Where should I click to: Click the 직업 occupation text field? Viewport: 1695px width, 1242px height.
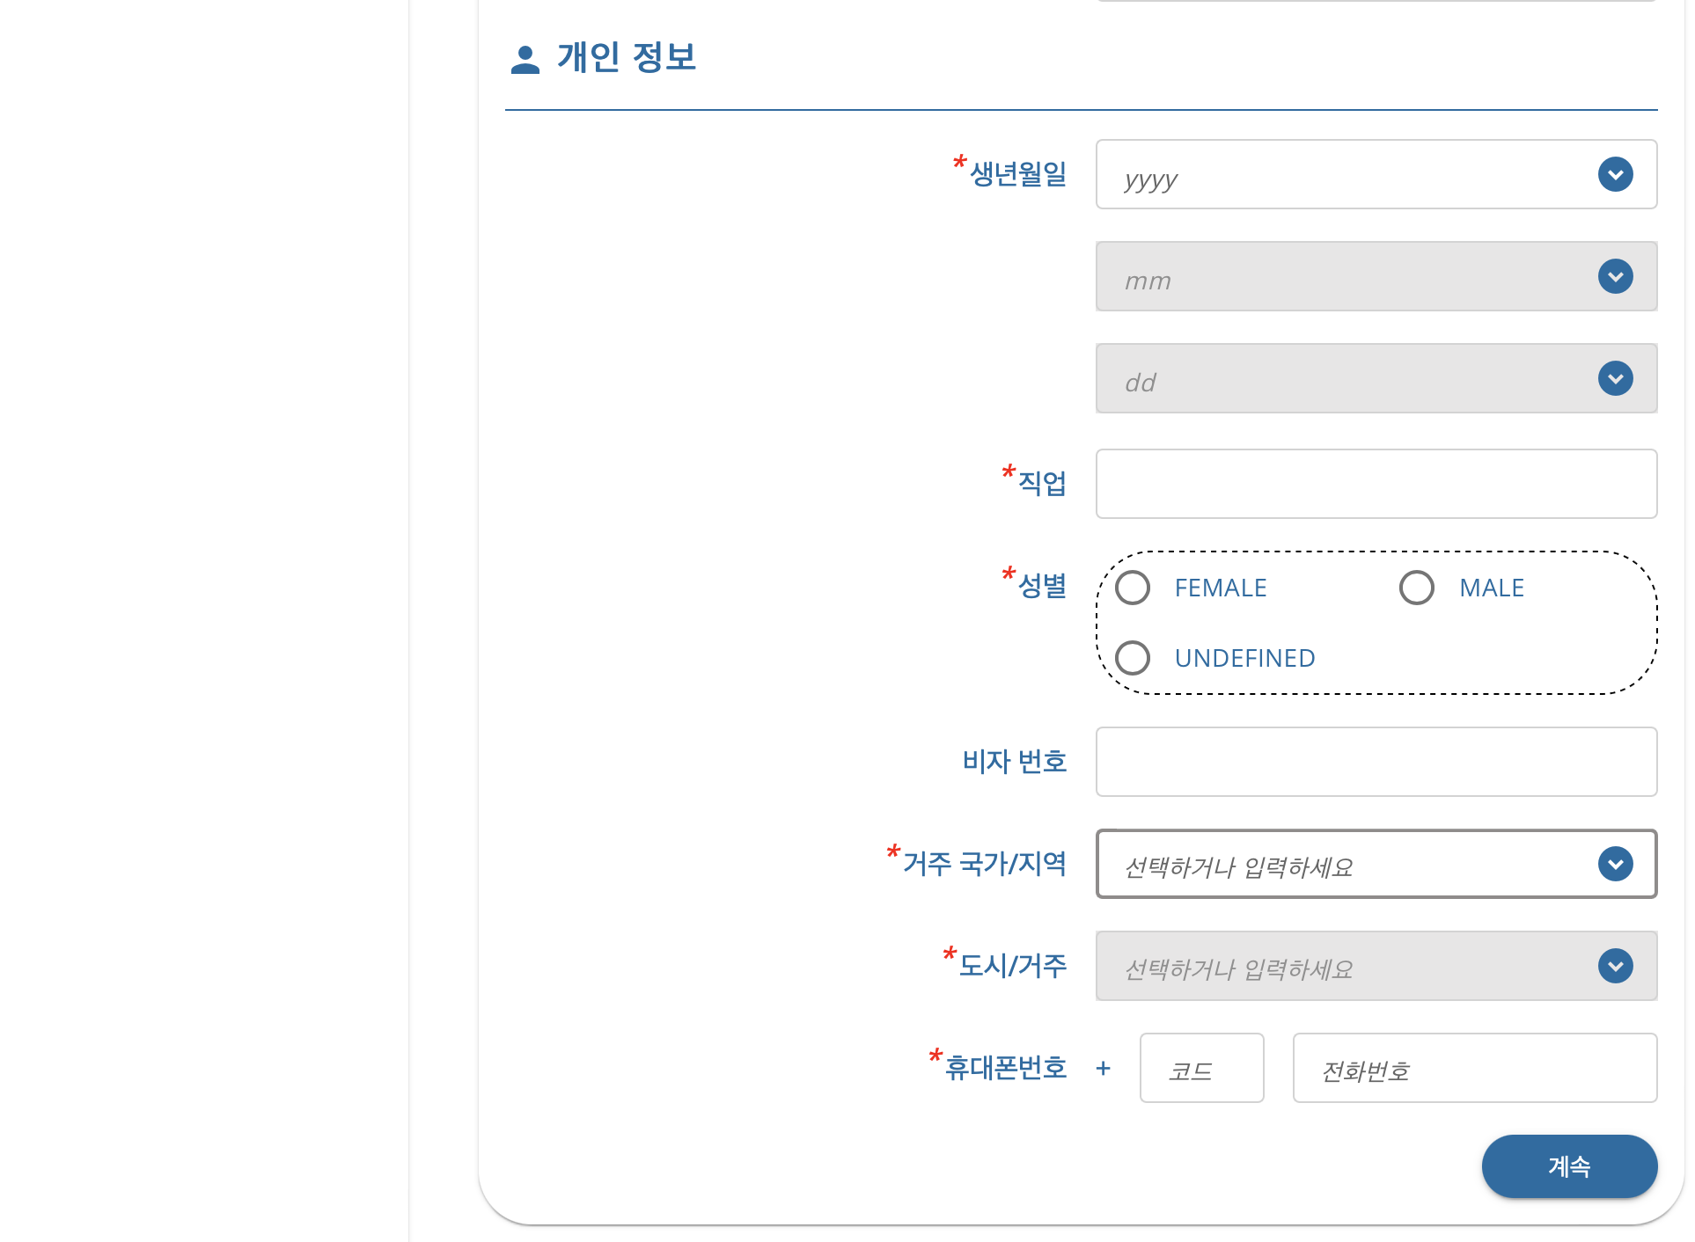coord(1376,484)
